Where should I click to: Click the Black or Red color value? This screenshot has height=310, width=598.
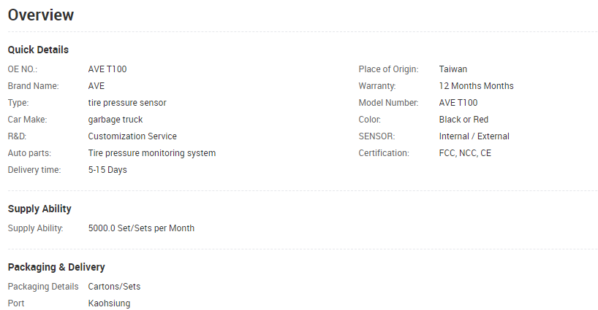pos(463,120)
